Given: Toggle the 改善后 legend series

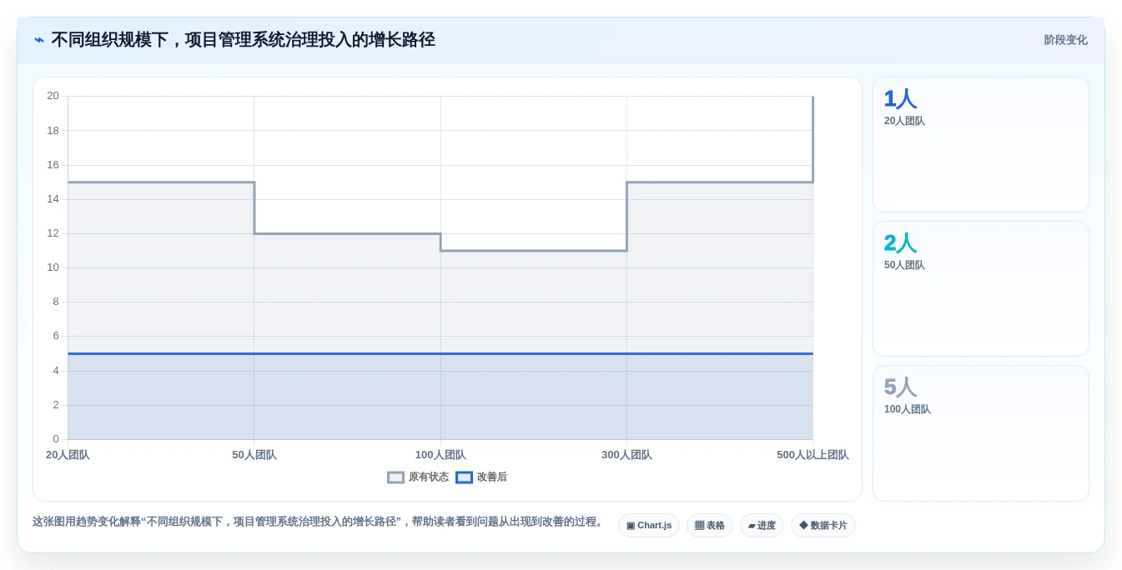Looking at the screenshot, I should pyautogui.click(x=481, y=477).
